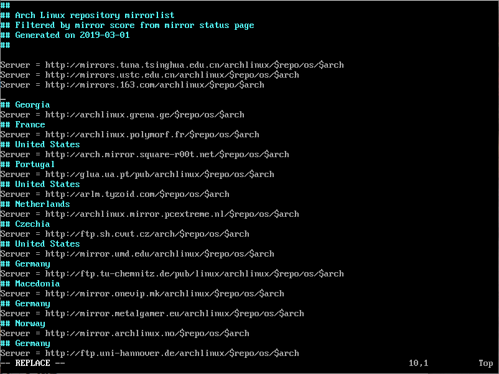
Task: Click the arlm.tyzoid.com server line
Action: coord(114,194)
